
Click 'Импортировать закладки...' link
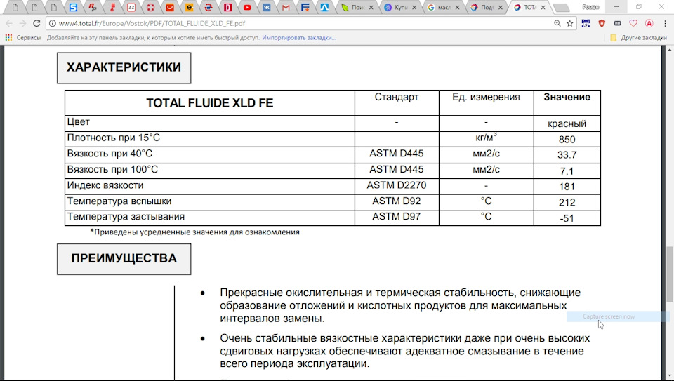click(299, 38)
